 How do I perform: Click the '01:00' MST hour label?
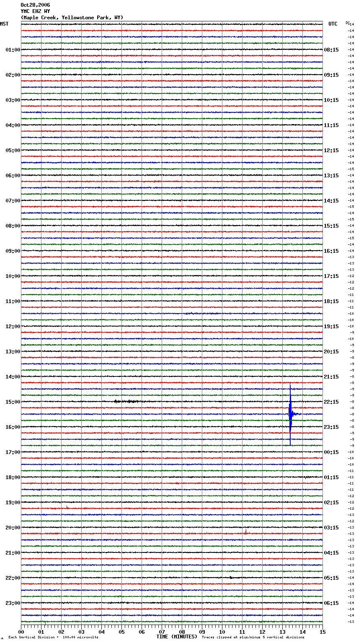click(x=13, y=50)
